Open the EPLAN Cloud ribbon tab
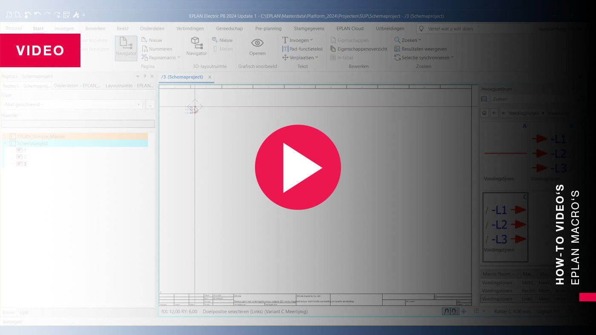This screenshot has height=335, width=596. pyautogui.click(x=350, y=29)
